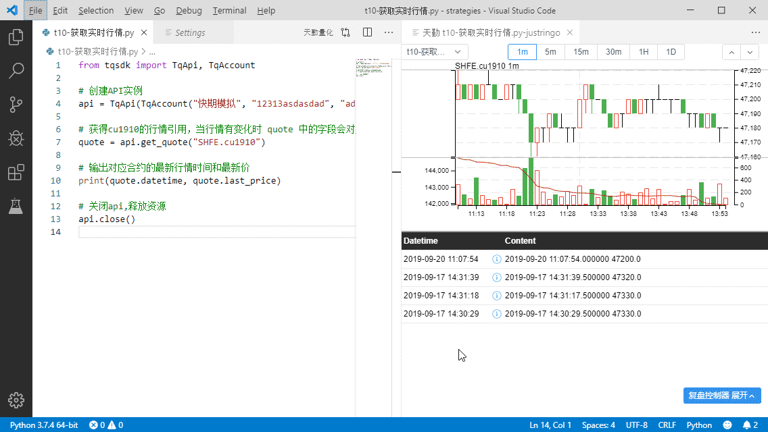Click the code minimap preview

click(x=373, y=67)
